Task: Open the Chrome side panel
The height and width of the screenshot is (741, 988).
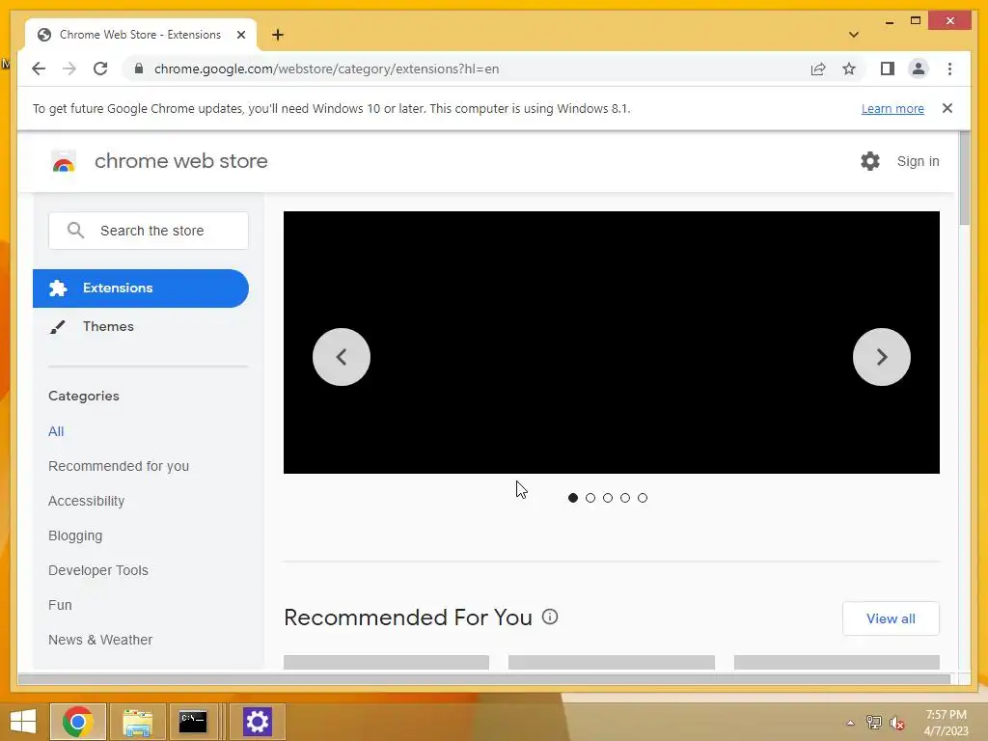Action: [888, 69]
